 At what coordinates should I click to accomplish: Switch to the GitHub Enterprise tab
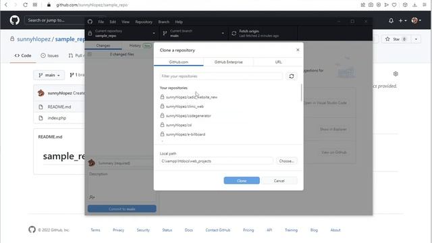pos(228,62)
